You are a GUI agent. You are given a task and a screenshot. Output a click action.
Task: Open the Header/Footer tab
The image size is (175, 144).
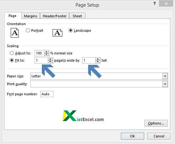pos(54,16)
